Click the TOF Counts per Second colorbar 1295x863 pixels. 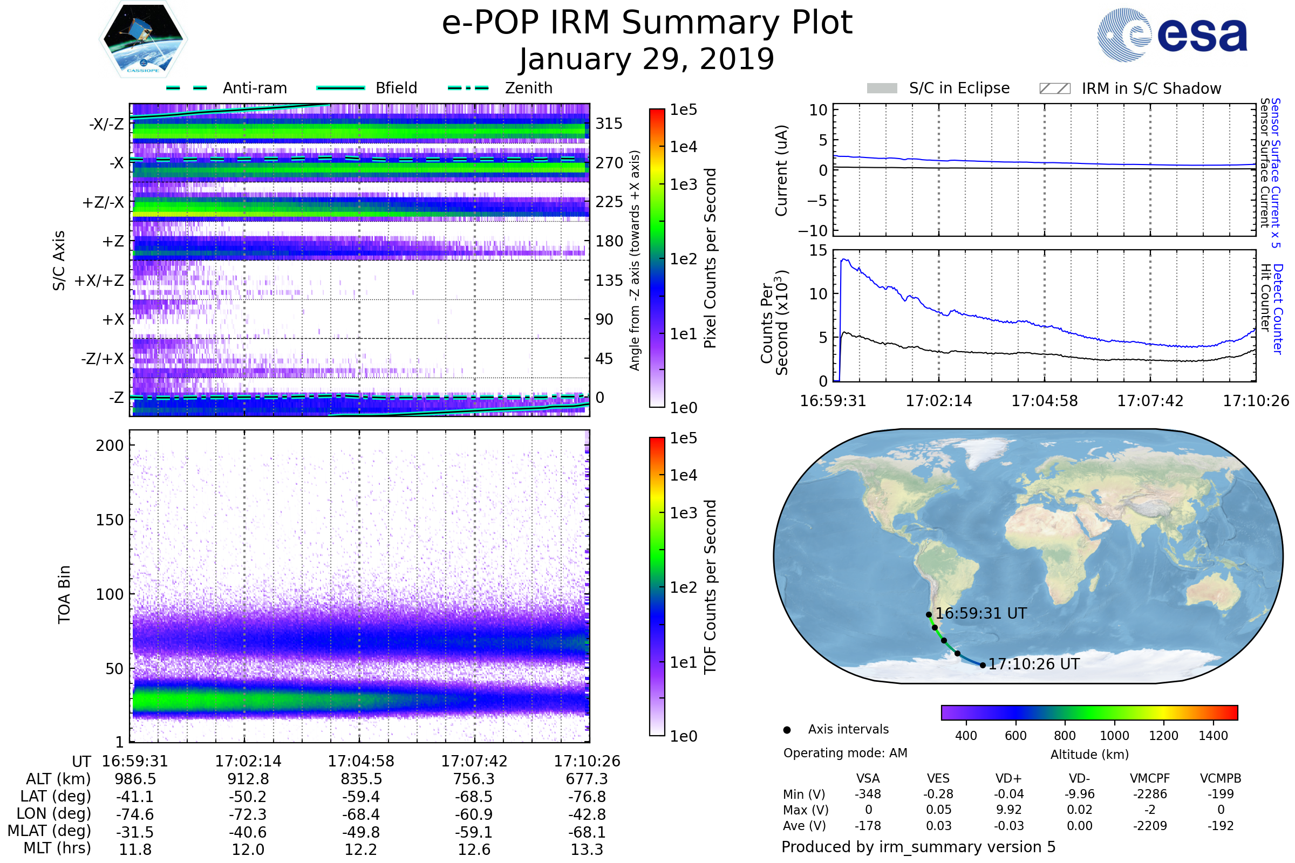click(x=657, y=587)
